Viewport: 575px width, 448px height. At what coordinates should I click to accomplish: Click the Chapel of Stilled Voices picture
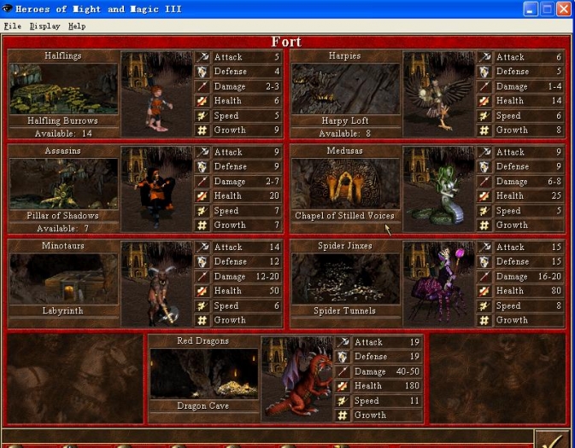[x=345, y=183]
